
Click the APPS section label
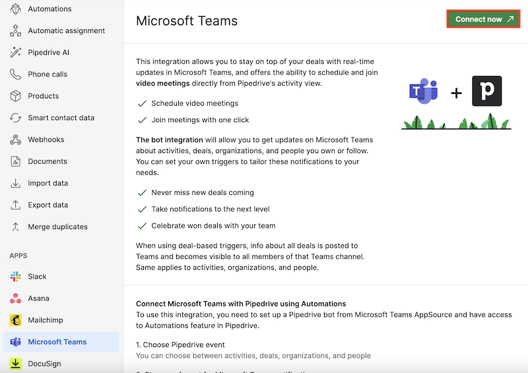(x=18, y=255)
